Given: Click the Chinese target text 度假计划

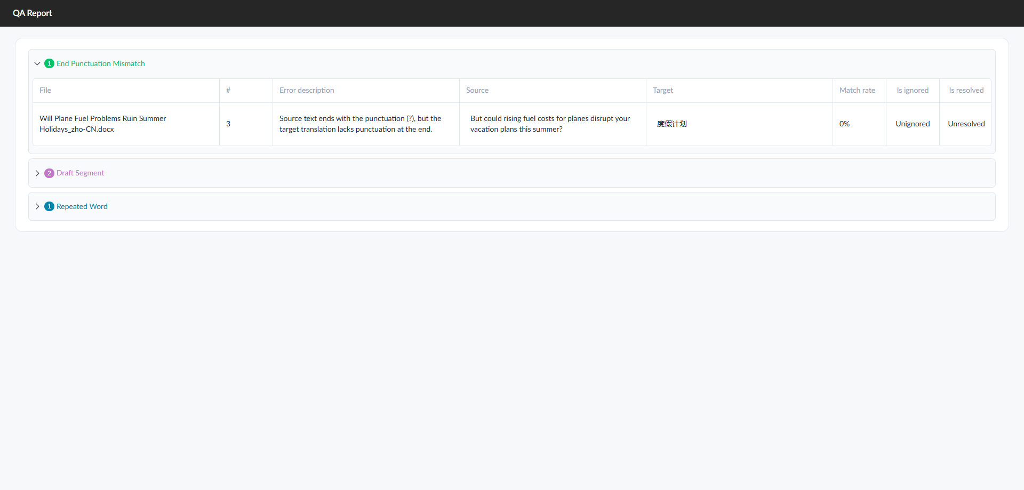Looking at the screenshot, I should click(x=671, y=124).
